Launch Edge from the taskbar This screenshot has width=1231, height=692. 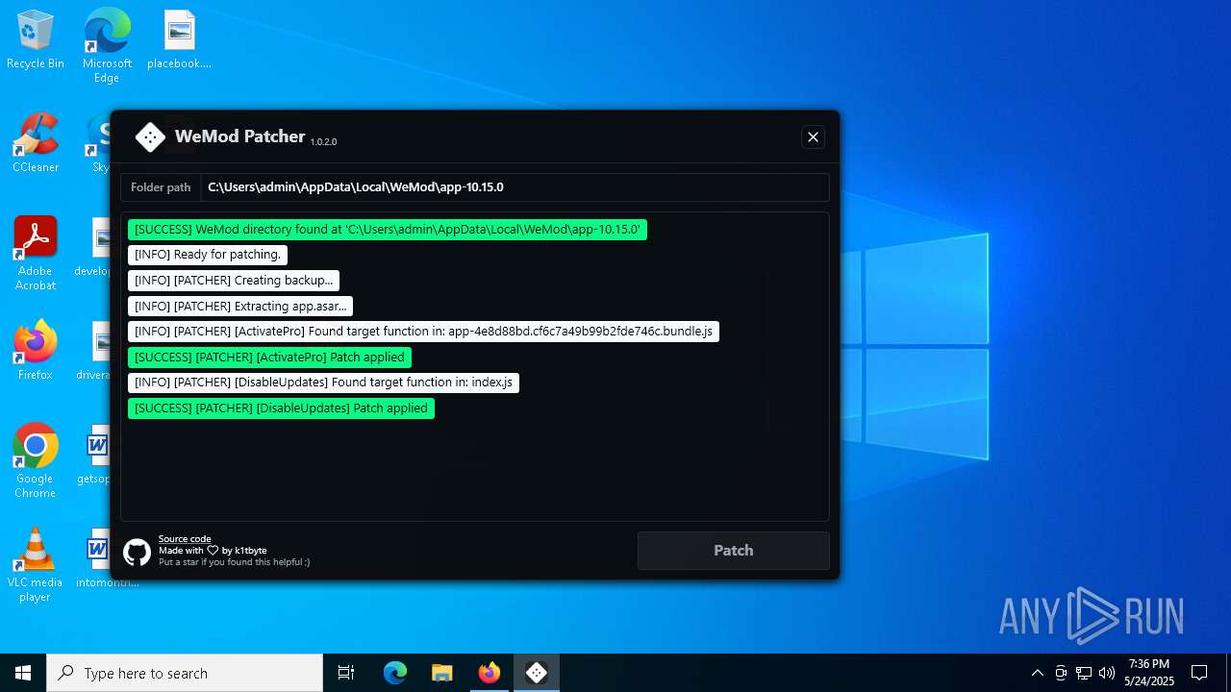tap(395, 673)
